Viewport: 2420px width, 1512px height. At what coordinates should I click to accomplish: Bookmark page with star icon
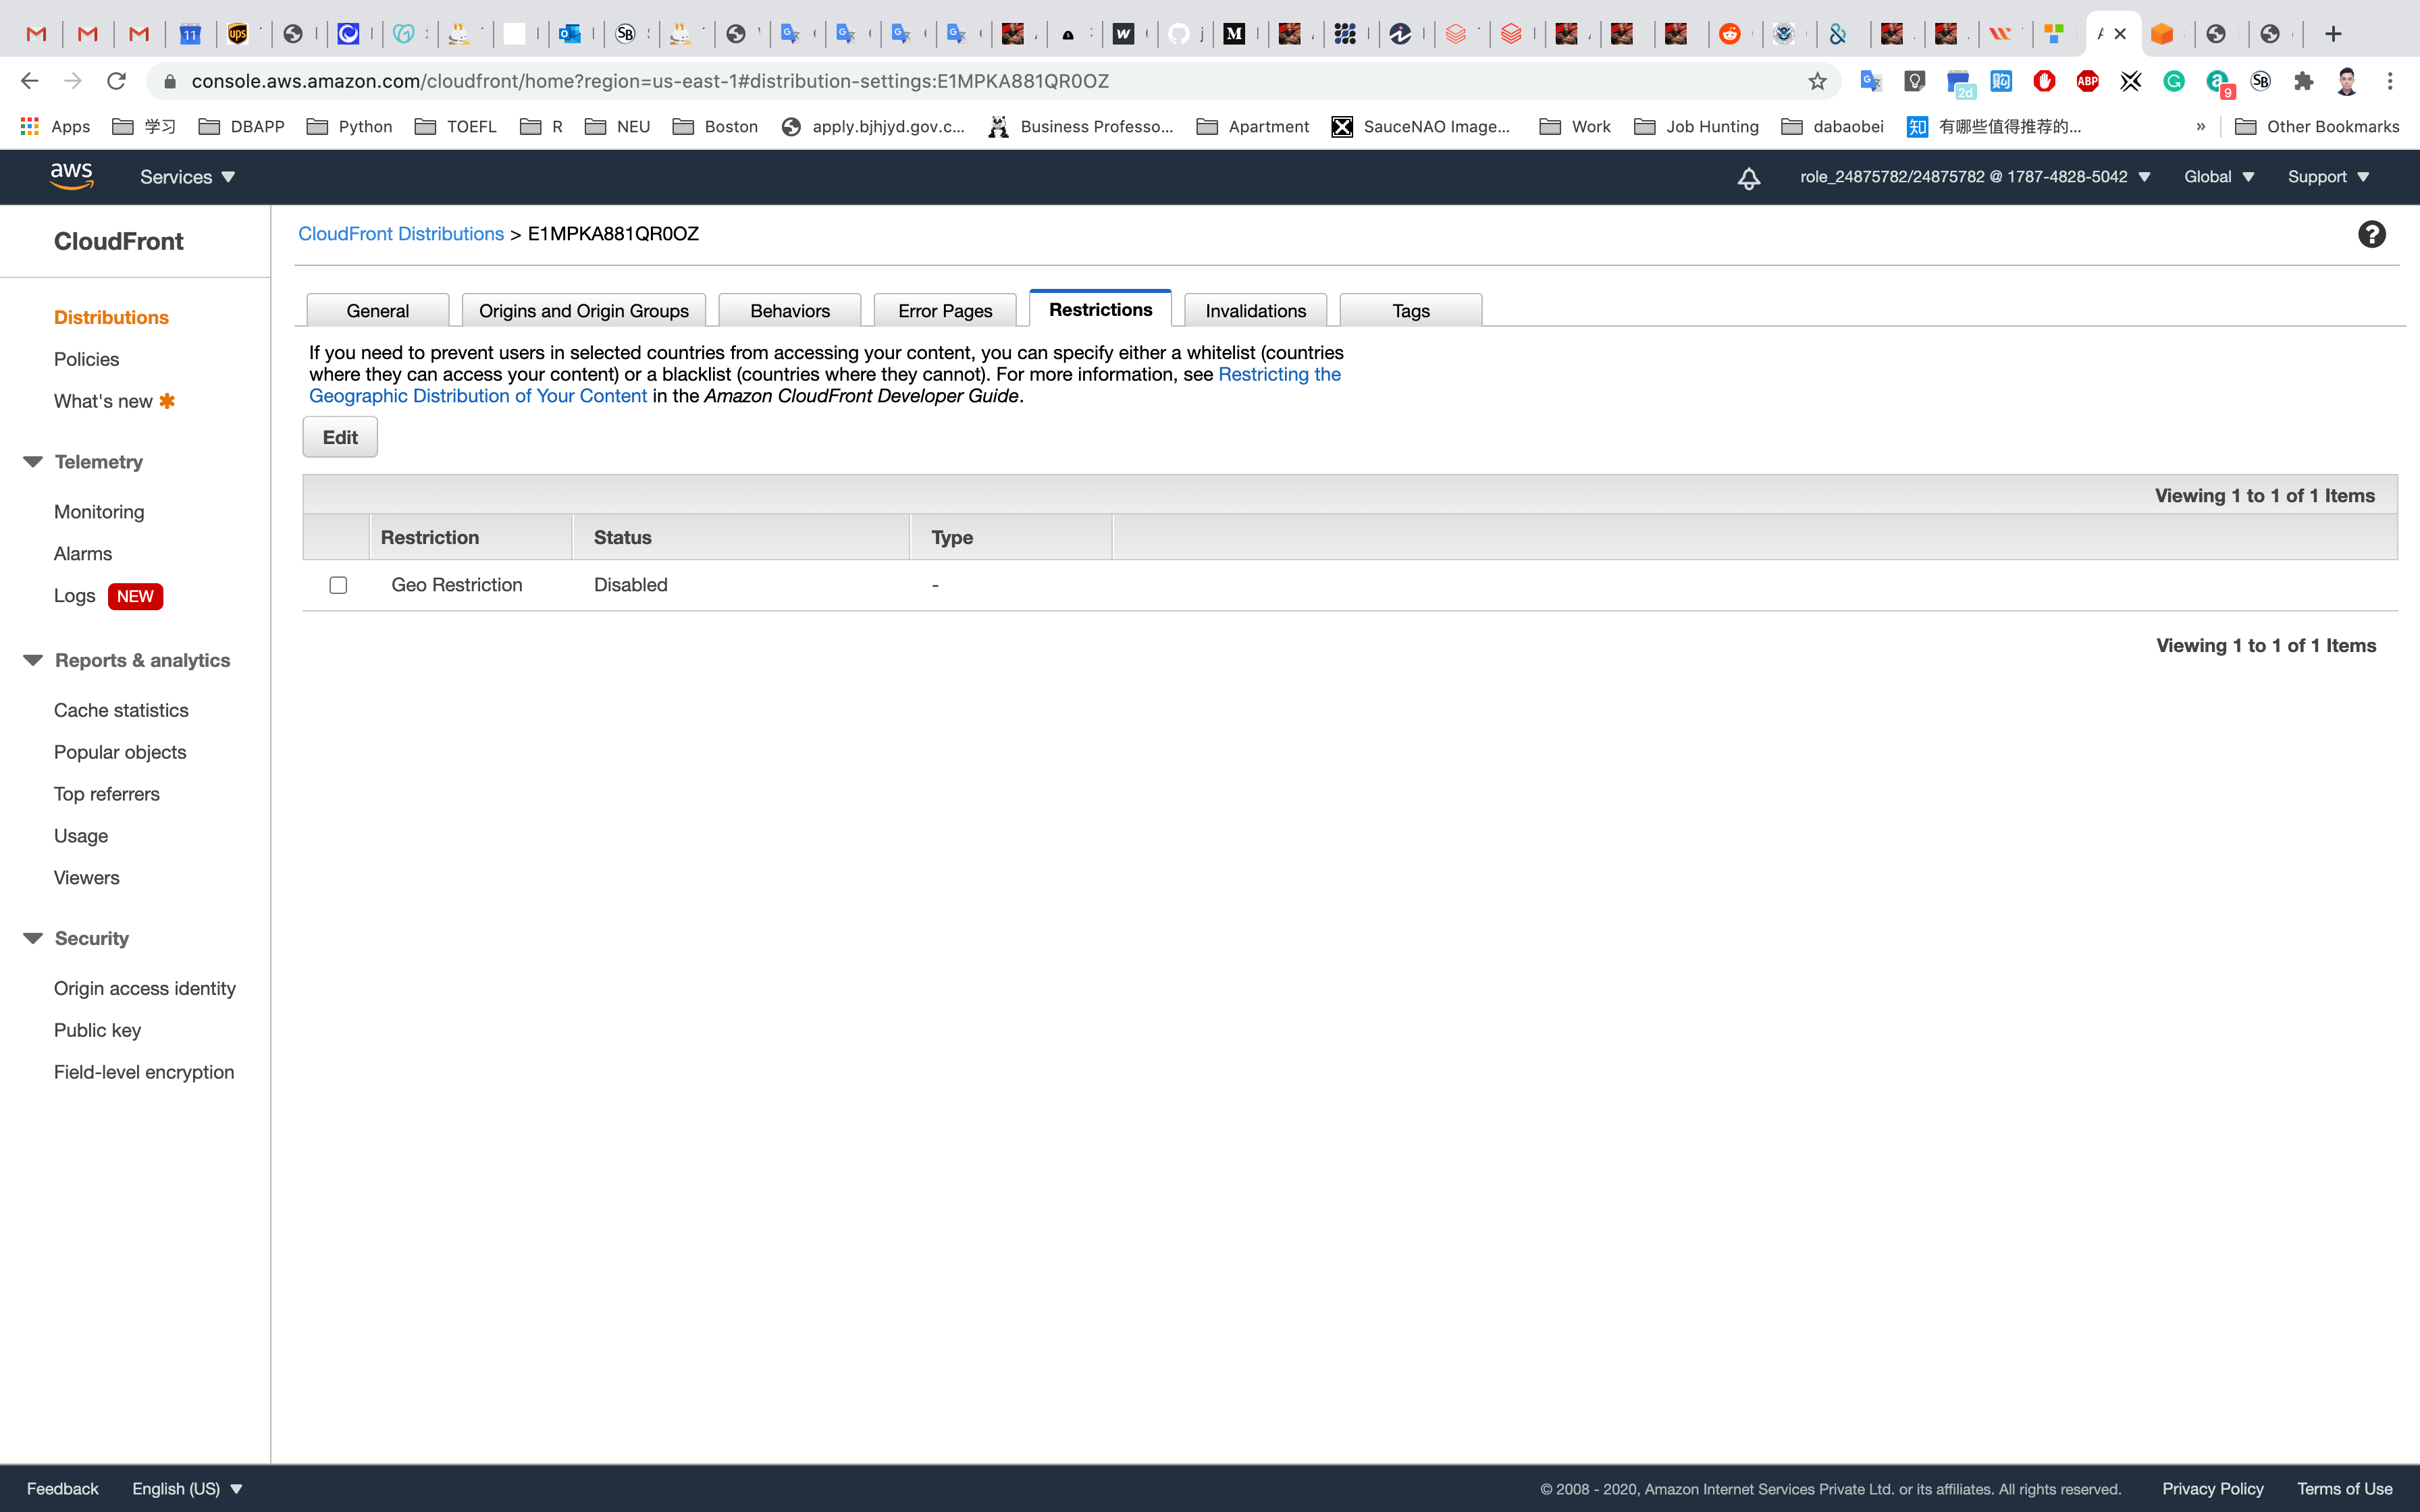coord(1817,81)
